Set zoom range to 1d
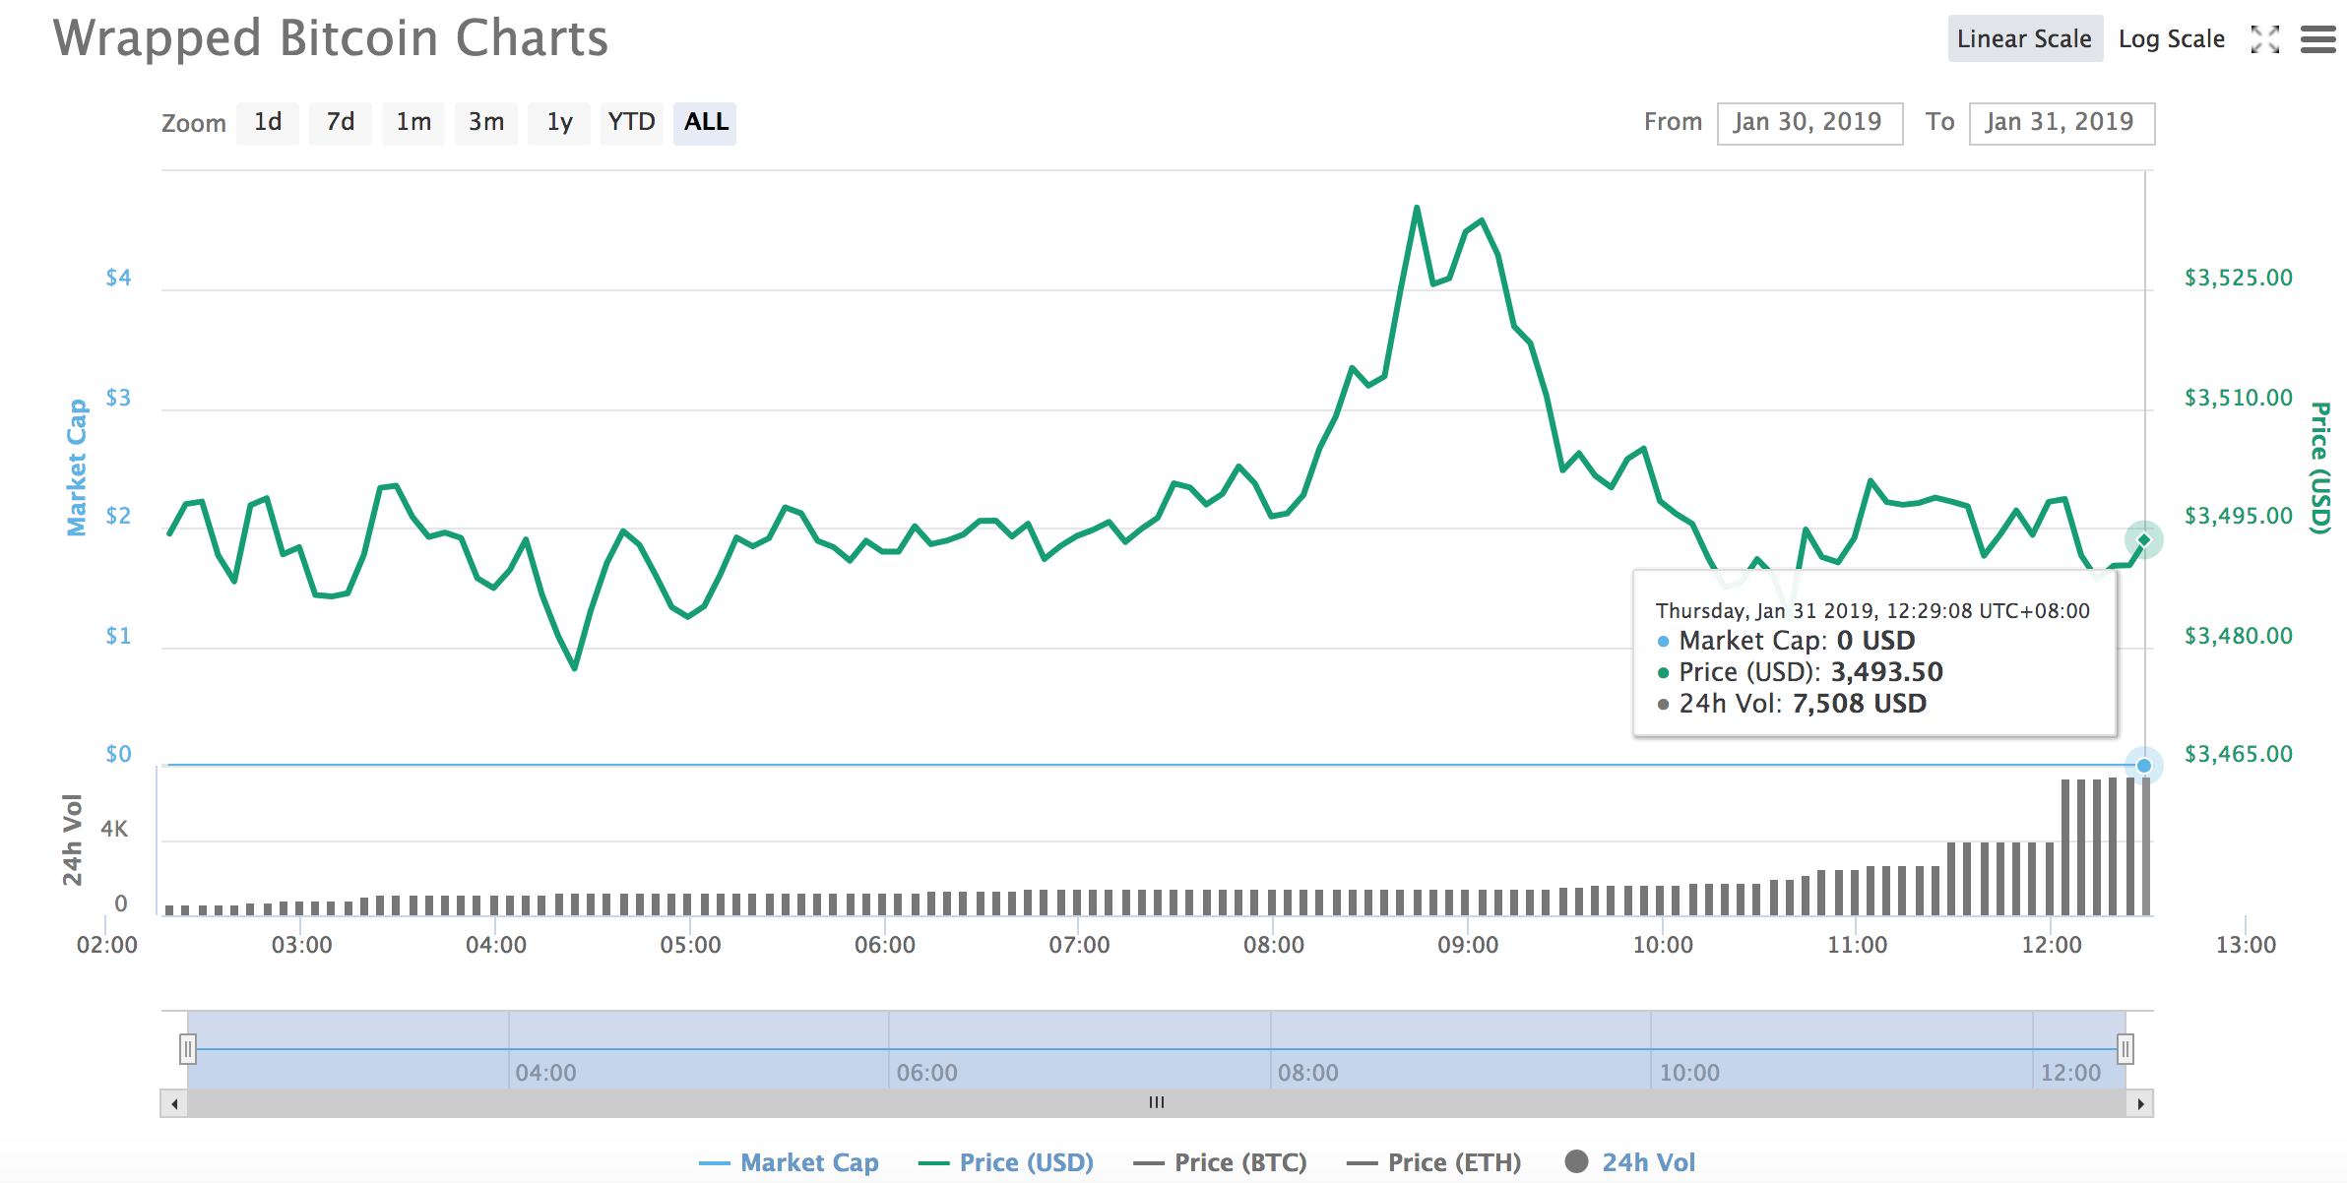 click(268, 123)
